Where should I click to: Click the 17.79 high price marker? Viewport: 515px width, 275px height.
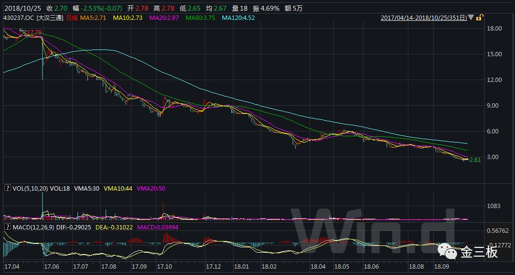click(33, 32)
